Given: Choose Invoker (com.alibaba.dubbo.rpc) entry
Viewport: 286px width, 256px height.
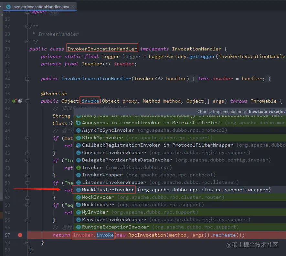Looking at the screenshot, I should click(180, 168).
